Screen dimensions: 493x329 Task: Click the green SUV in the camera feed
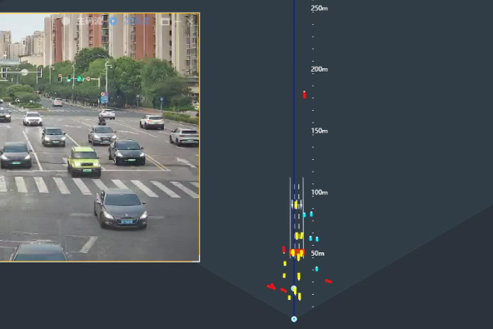[84, 162]
